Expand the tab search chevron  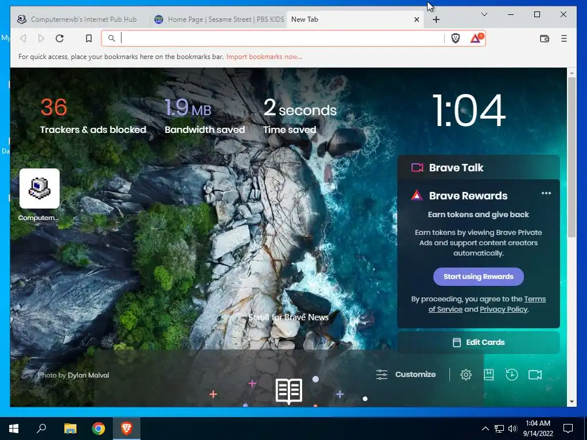point(484,14)
